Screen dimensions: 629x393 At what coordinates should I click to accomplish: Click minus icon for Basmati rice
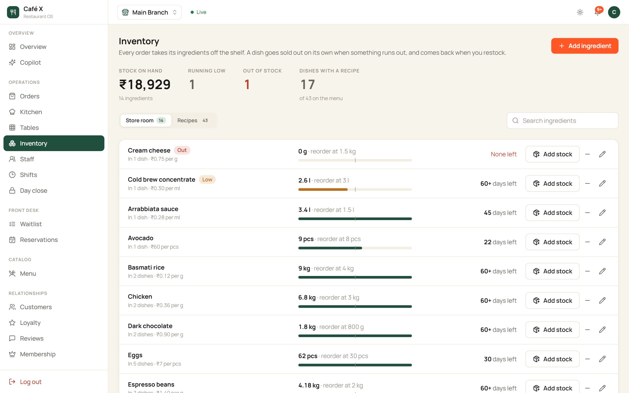[x=587, y=271]
